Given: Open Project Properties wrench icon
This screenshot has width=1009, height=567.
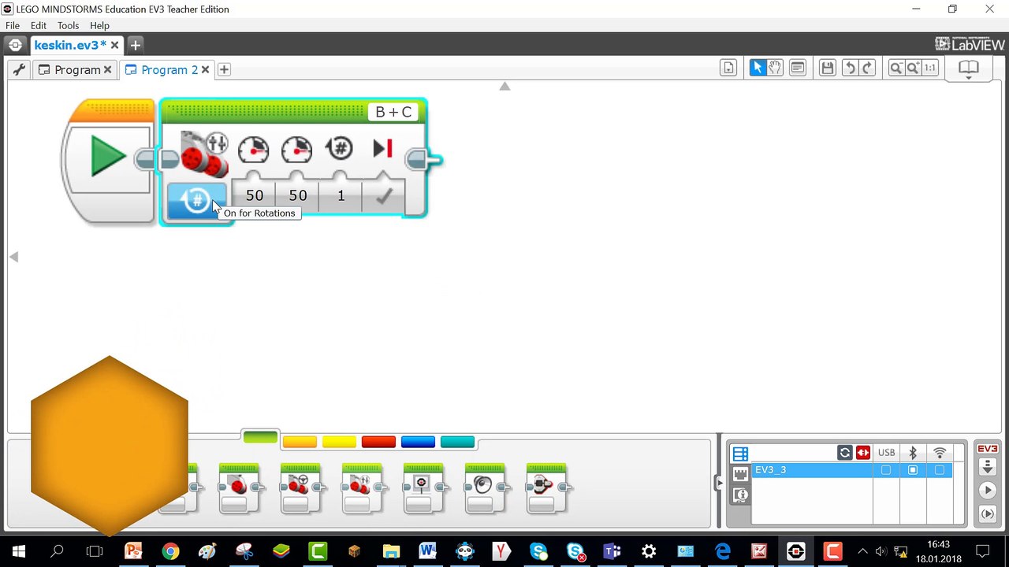Looking at the screenshot, I should [x=19, y=69].
